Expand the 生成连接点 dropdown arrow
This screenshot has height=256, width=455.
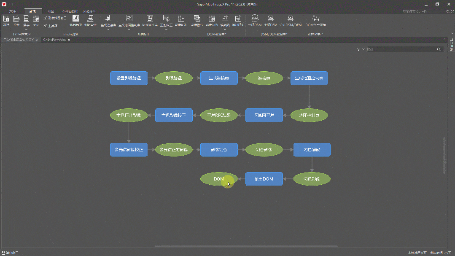click(108, 30)
